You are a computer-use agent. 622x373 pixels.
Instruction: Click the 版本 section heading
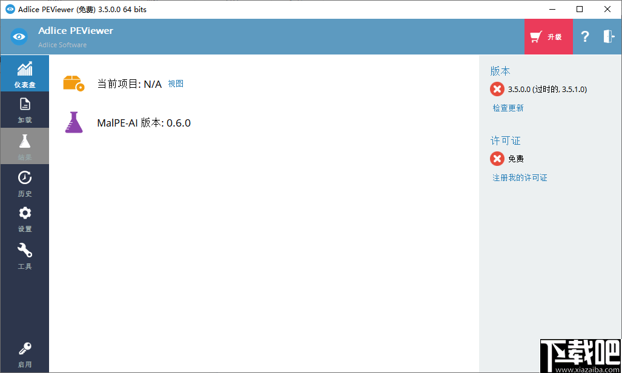(500, 71)
